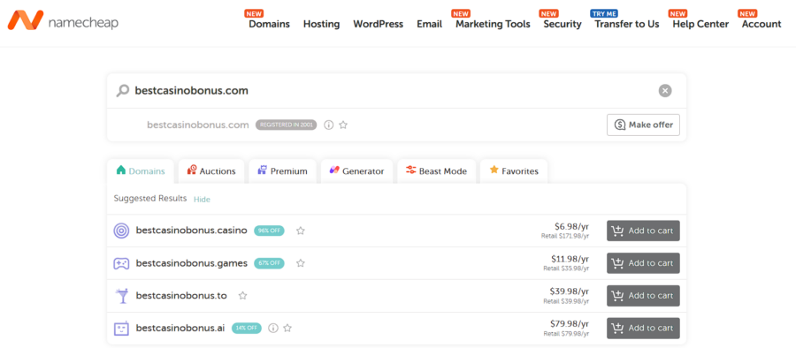
Task: Switch to the Auctions tab
Action: pos(211,171)
